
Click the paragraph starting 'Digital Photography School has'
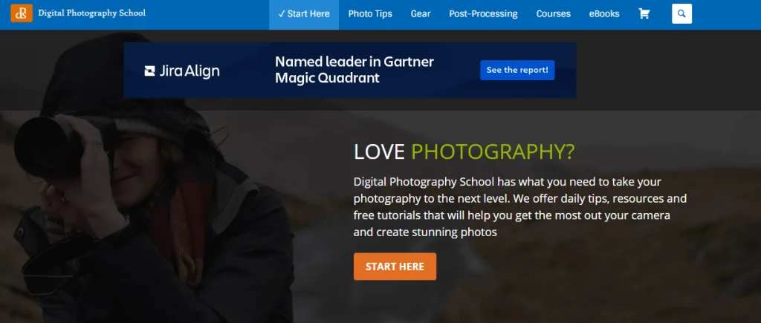pyautogui.click(x=519, y=207)
